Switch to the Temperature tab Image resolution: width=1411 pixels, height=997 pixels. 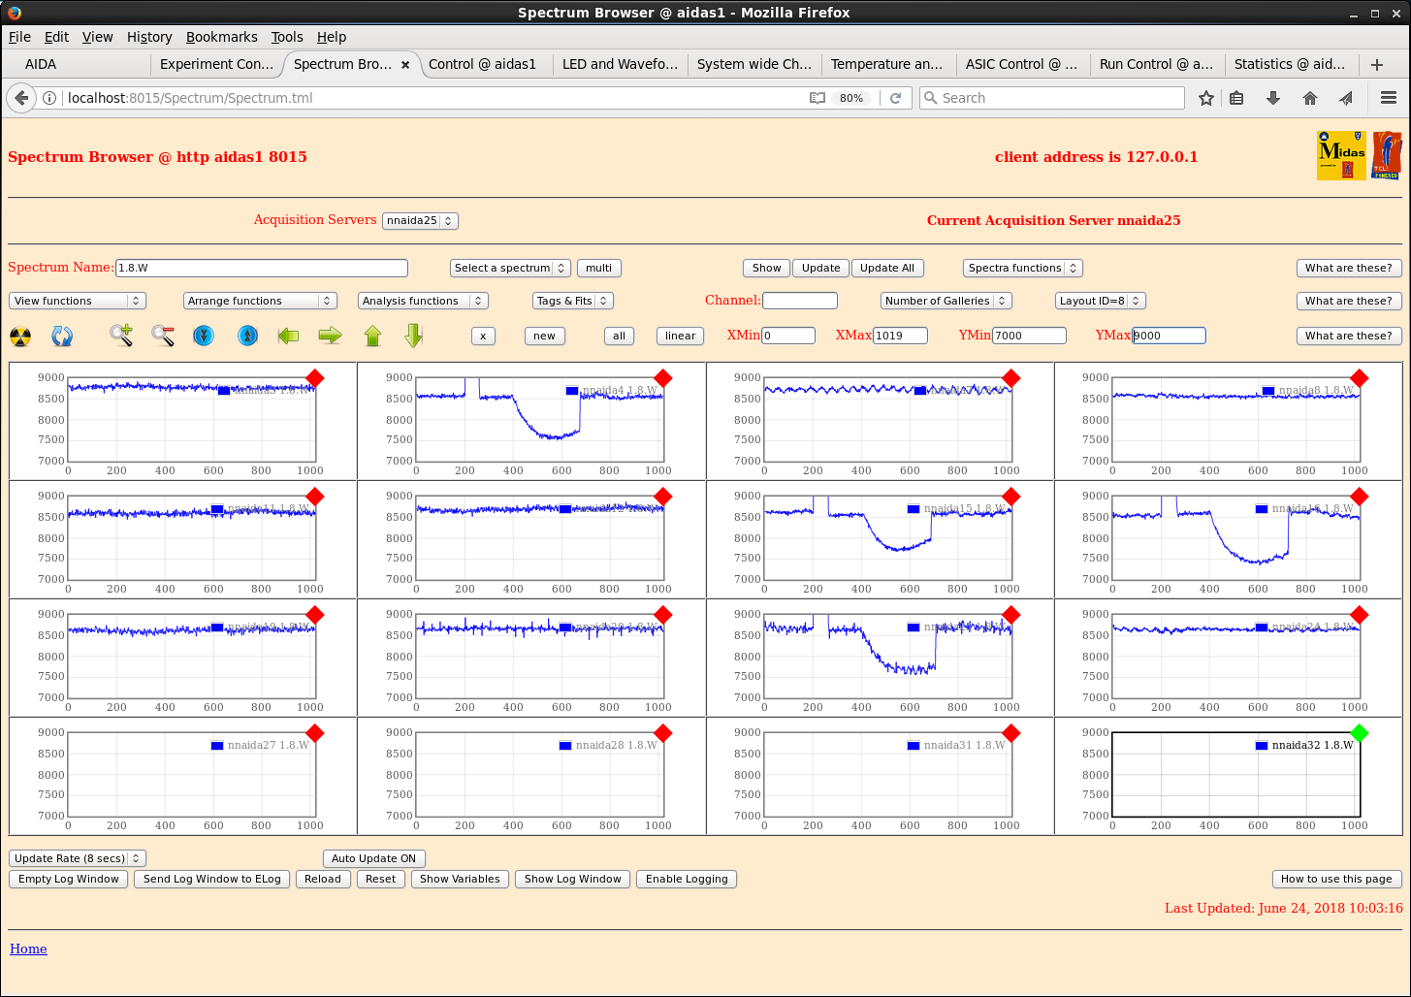coord(887,64)
